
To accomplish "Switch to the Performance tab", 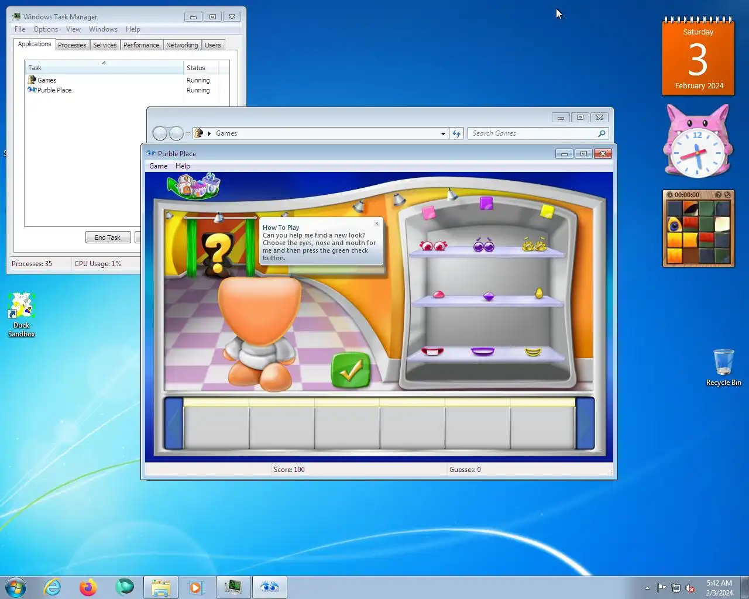I will [141, 45].
